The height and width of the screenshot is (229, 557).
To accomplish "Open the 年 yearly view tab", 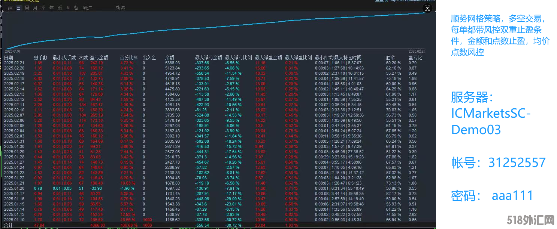I will click(x=52, y=8).
